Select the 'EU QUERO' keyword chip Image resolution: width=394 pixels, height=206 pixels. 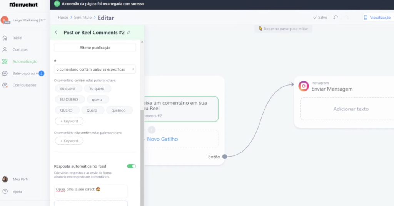(69, 99)
